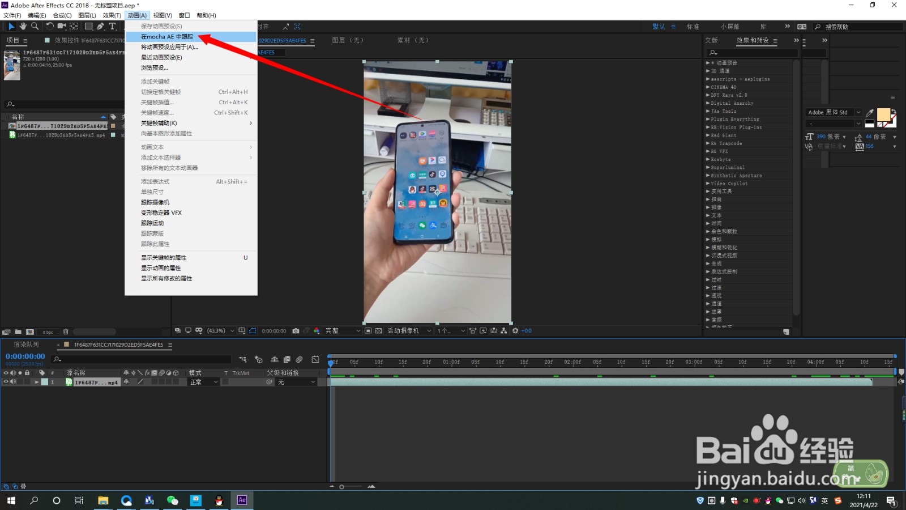The height and width of the screenshot is (510, 906).
Task: Select 跟踪摄像机 menu item
Action: point(191,202)
